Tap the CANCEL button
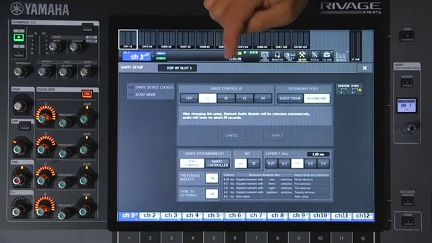Screen dimensions: 432x243 [x=231, y=135]
